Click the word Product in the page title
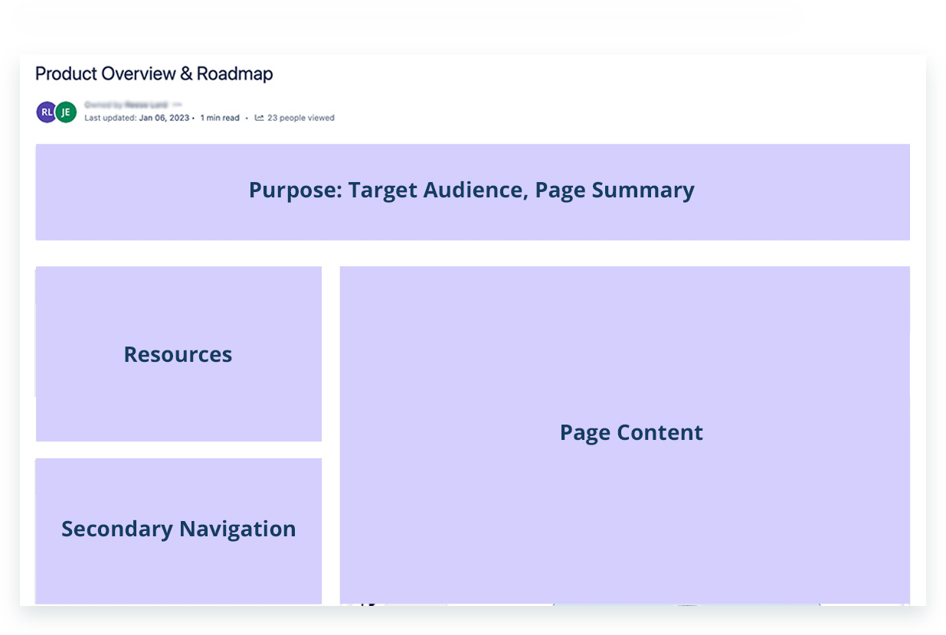The image size is (946, 635). 66,74
